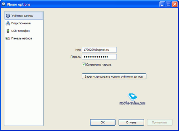Focus the Пароль password field
Viewport: 179px width, 131px height.
pos(99,57)
